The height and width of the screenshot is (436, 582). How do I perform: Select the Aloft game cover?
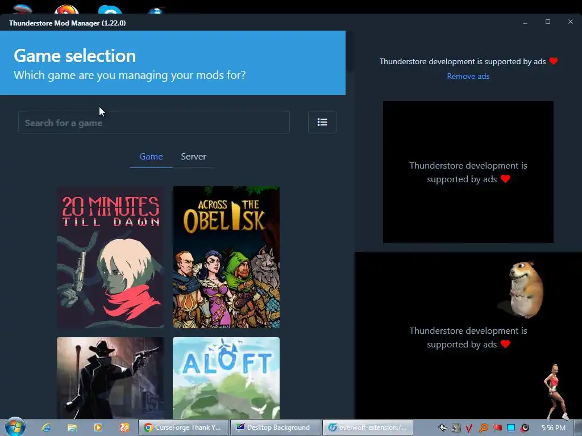226,378
